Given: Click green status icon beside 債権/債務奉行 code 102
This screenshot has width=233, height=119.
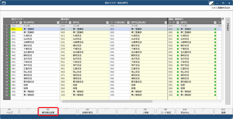Looking at the screenshot, I should pos(178,95).
